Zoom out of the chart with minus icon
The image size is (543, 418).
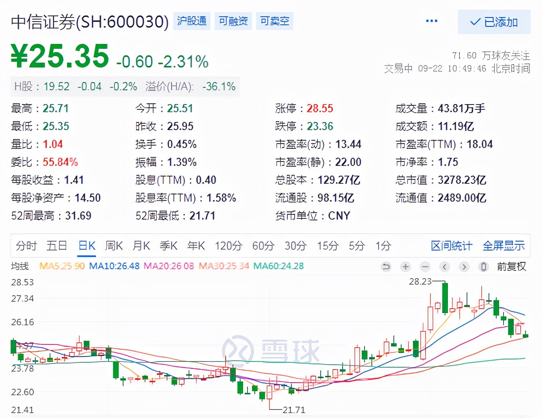tap(425, 267)
